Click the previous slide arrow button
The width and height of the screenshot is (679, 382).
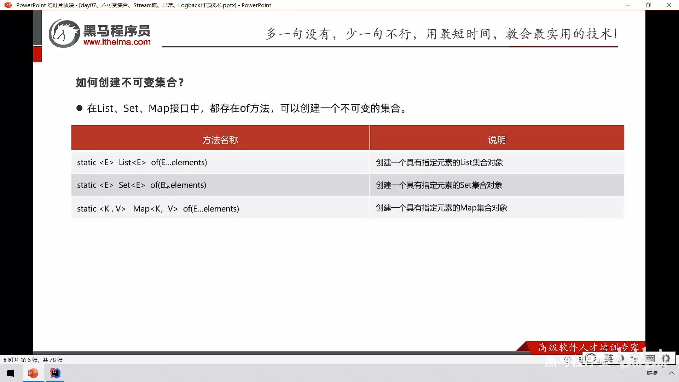(x=567, y=359)
